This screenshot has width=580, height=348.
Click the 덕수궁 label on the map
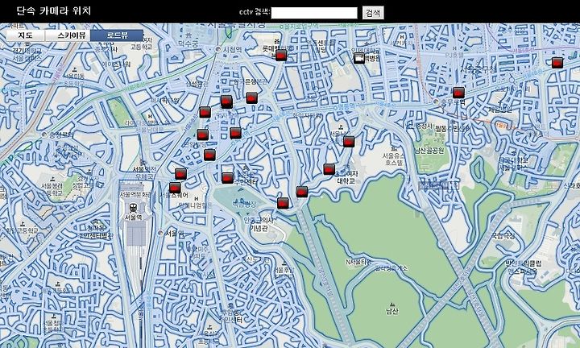(188, 43)
